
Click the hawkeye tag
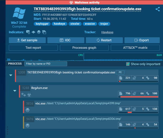pyautogui.click(x=59, y=24)
